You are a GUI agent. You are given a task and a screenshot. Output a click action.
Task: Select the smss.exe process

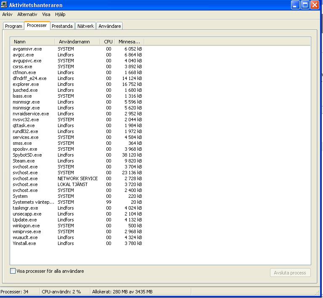pos(77,143)
